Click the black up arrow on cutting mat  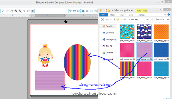(x=66, y=21)
